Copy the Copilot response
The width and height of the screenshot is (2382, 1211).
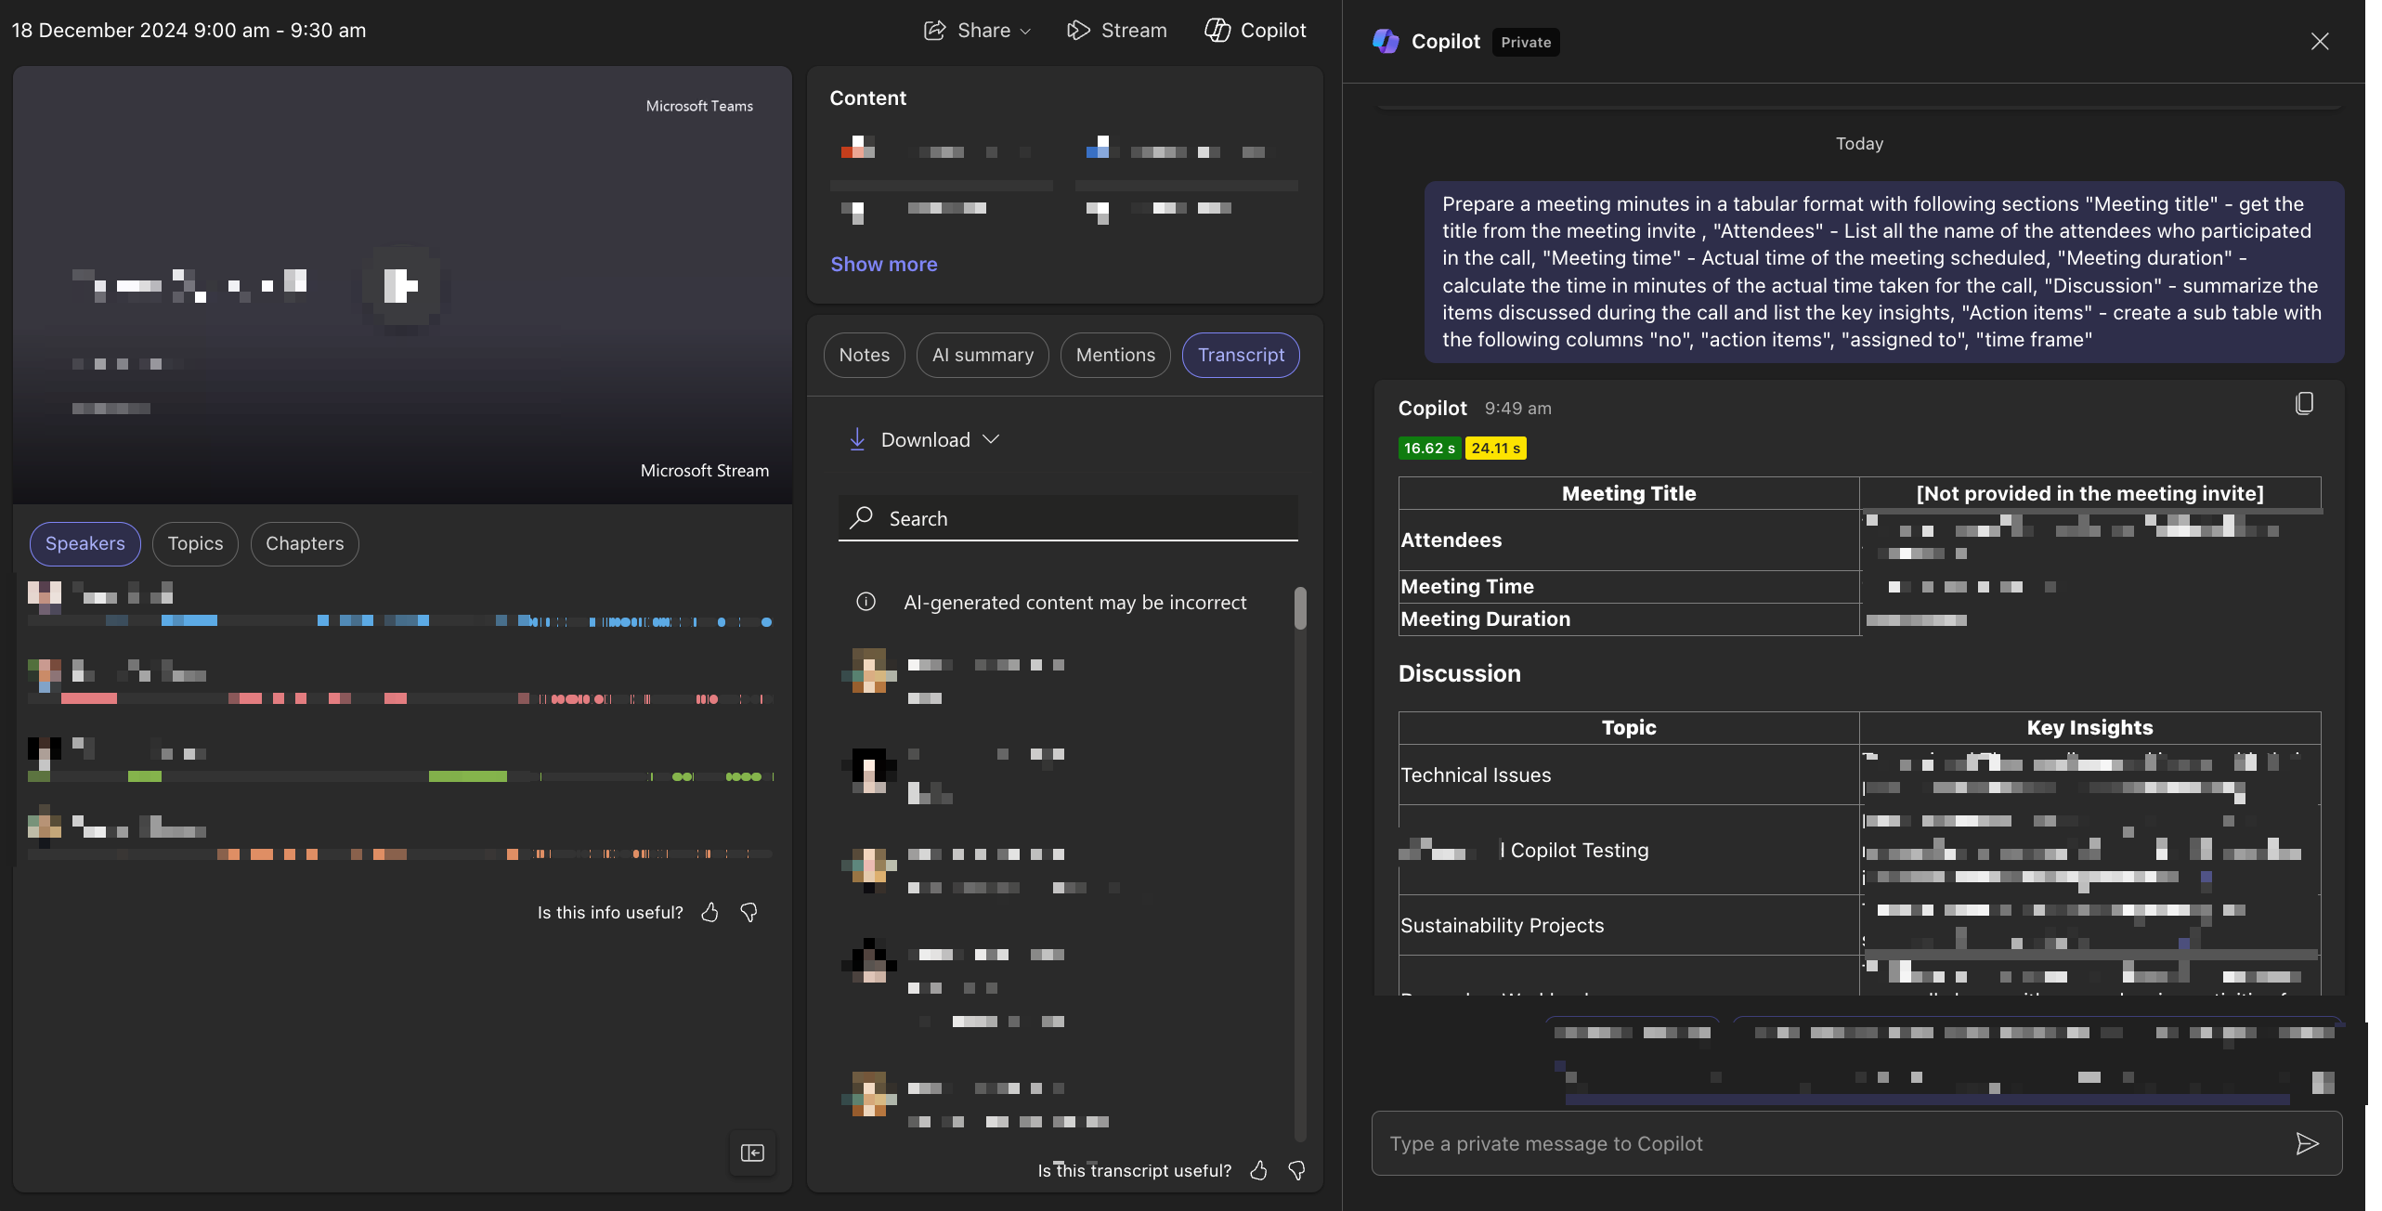click(2304, 404)
